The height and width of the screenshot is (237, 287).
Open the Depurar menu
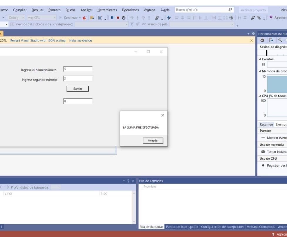pyautogui.click(x=37, y=10)
